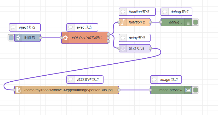Click the timer icon on the 延迟 0.5s node
Viewport: 218px width, 115px height.
(123, 48)
